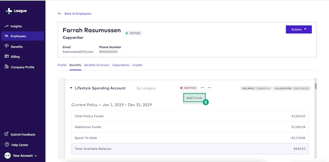The image size is (329, 162).
Task: Open the first three-dot menu after the INACTIVE badge
Action: coord(202,88)
